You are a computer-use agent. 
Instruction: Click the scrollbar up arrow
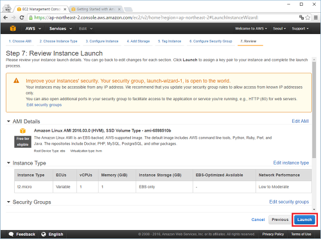(x=314, y=60)
